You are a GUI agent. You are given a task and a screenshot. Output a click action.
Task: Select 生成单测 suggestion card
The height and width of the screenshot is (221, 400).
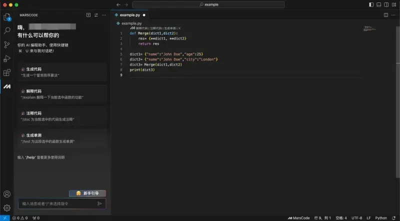point(62,138)
